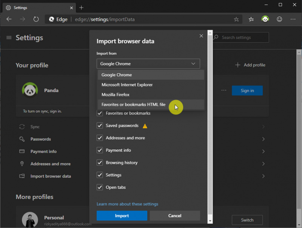The image size is (302, 228).
Task: Click the Panda profile picture
Action: tap(30, 90)
